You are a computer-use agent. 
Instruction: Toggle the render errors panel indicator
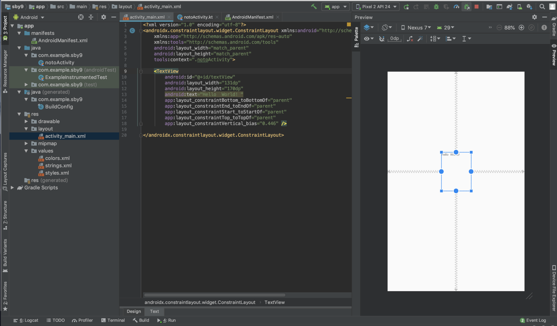(x=544, y=28)
